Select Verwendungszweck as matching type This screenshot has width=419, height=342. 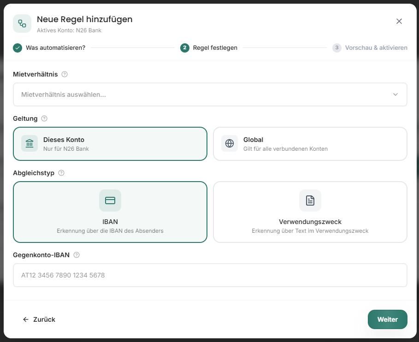coord(310,212)
